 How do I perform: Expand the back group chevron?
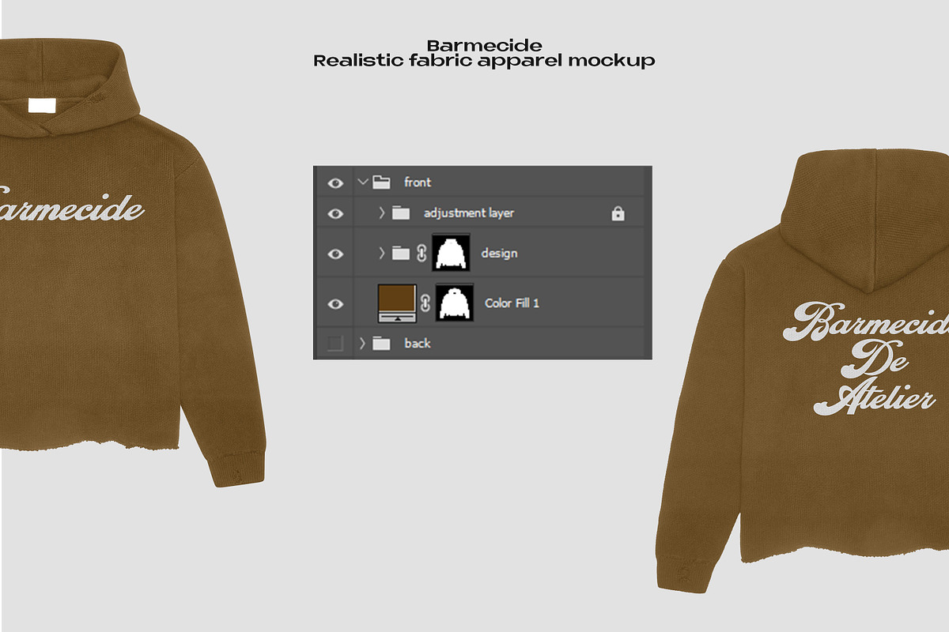(363, 343)
